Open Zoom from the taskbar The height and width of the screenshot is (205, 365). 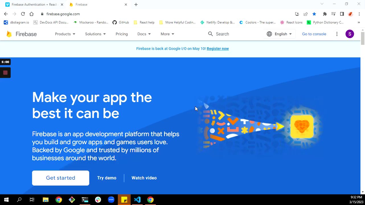click(x=111, y=200)
